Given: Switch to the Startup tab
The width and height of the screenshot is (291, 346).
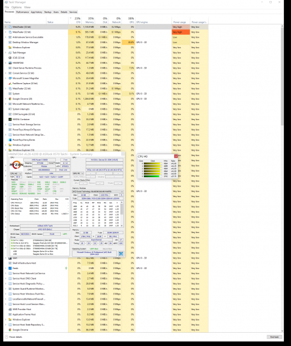Looking at the screenshot, I should pyautogui.click(x=48, y=12).
